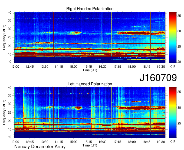Click the 12:00 time tick of the left-handed plot
Viewport: 184px width, 150px height.
[x=15, y=142]
